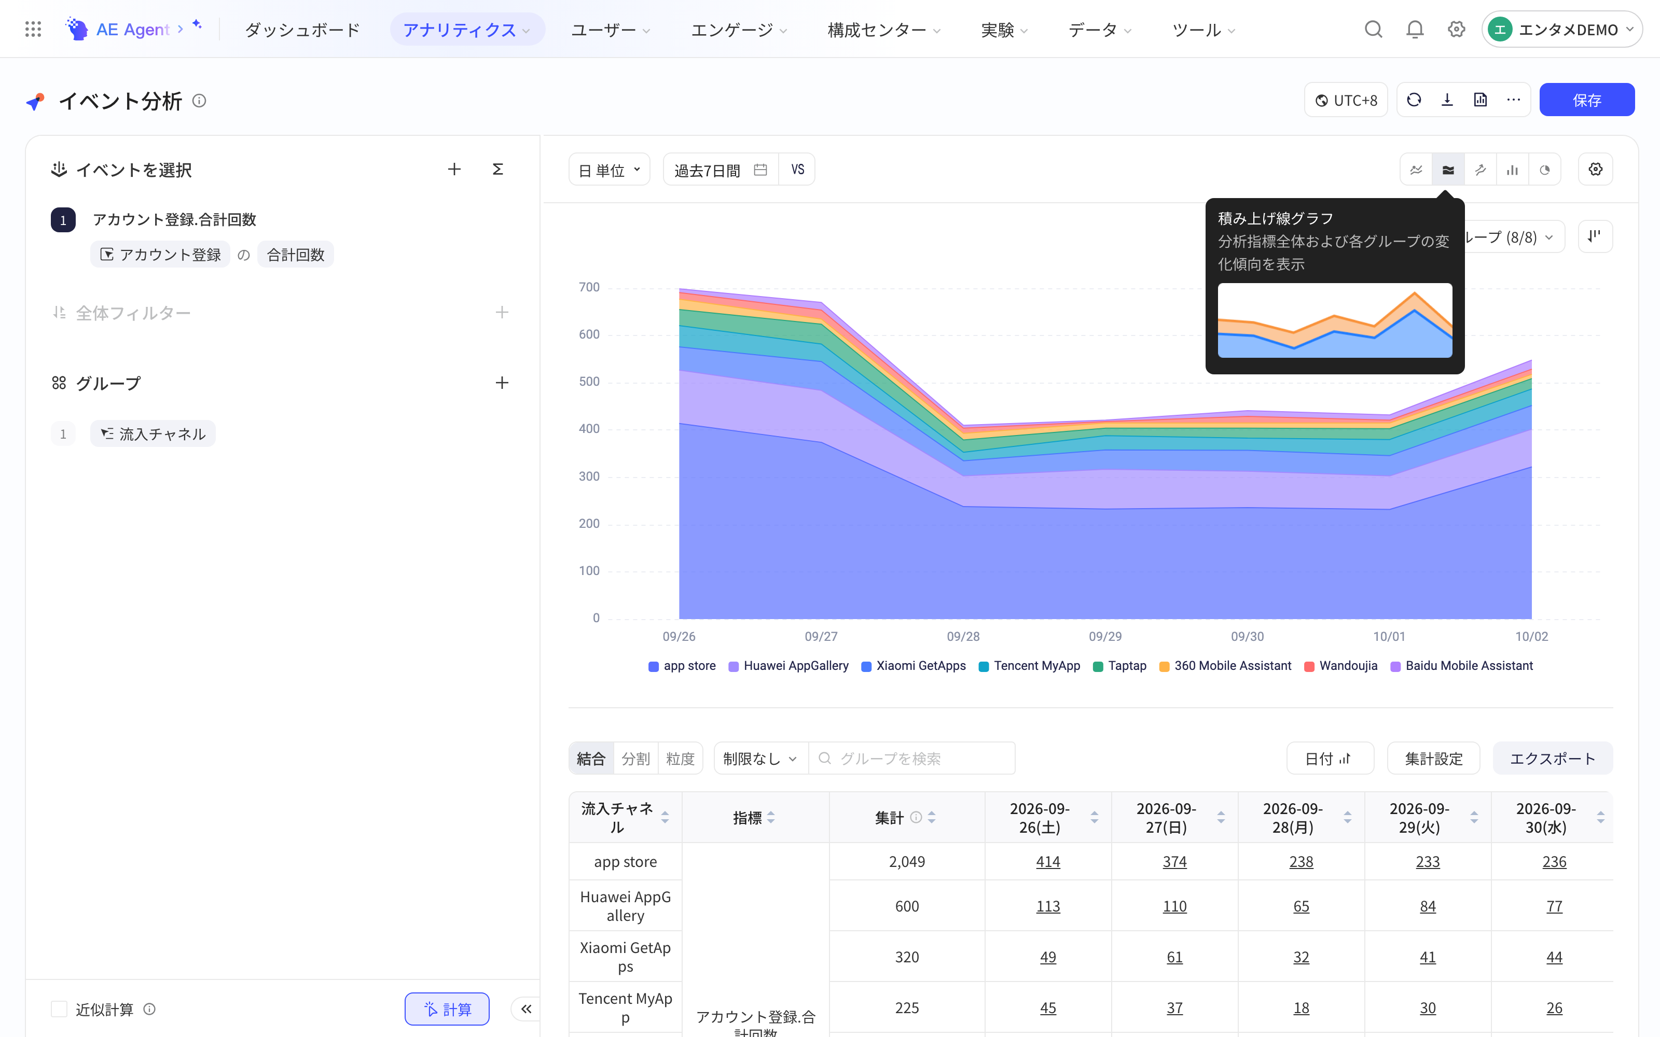The width and height of the screenshot is (1660, 1037).
Task: Collapse the left panel with double-chevron
Action: point(526,1008)
